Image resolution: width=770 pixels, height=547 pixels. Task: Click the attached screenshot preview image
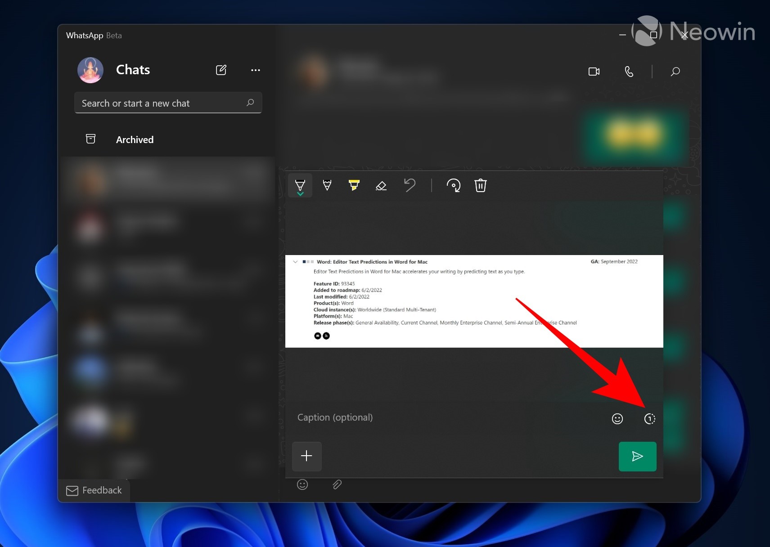pos(474,301)
